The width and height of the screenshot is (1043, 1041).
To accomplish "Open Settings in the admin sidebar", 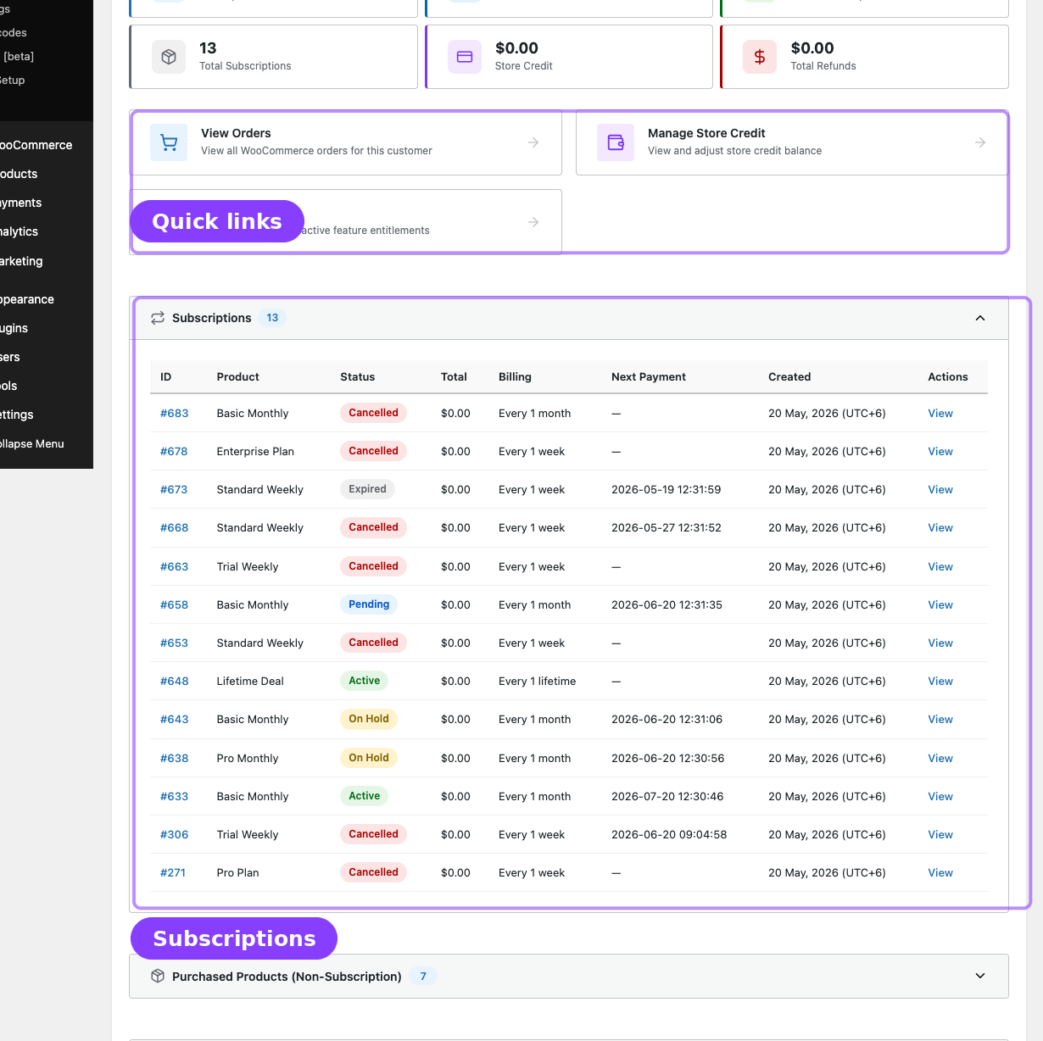I will (16, 415).
